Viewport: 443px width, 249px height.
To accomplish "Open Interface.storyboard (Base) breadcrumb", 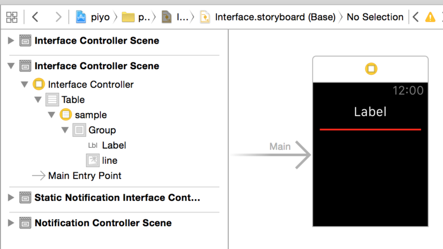I will coord(275,17).
